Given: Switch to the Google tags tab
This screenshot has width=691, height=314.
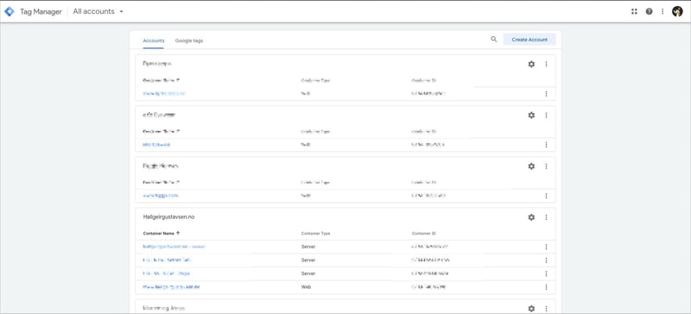Looking at the screenshot, I should (x=189, y=40).
